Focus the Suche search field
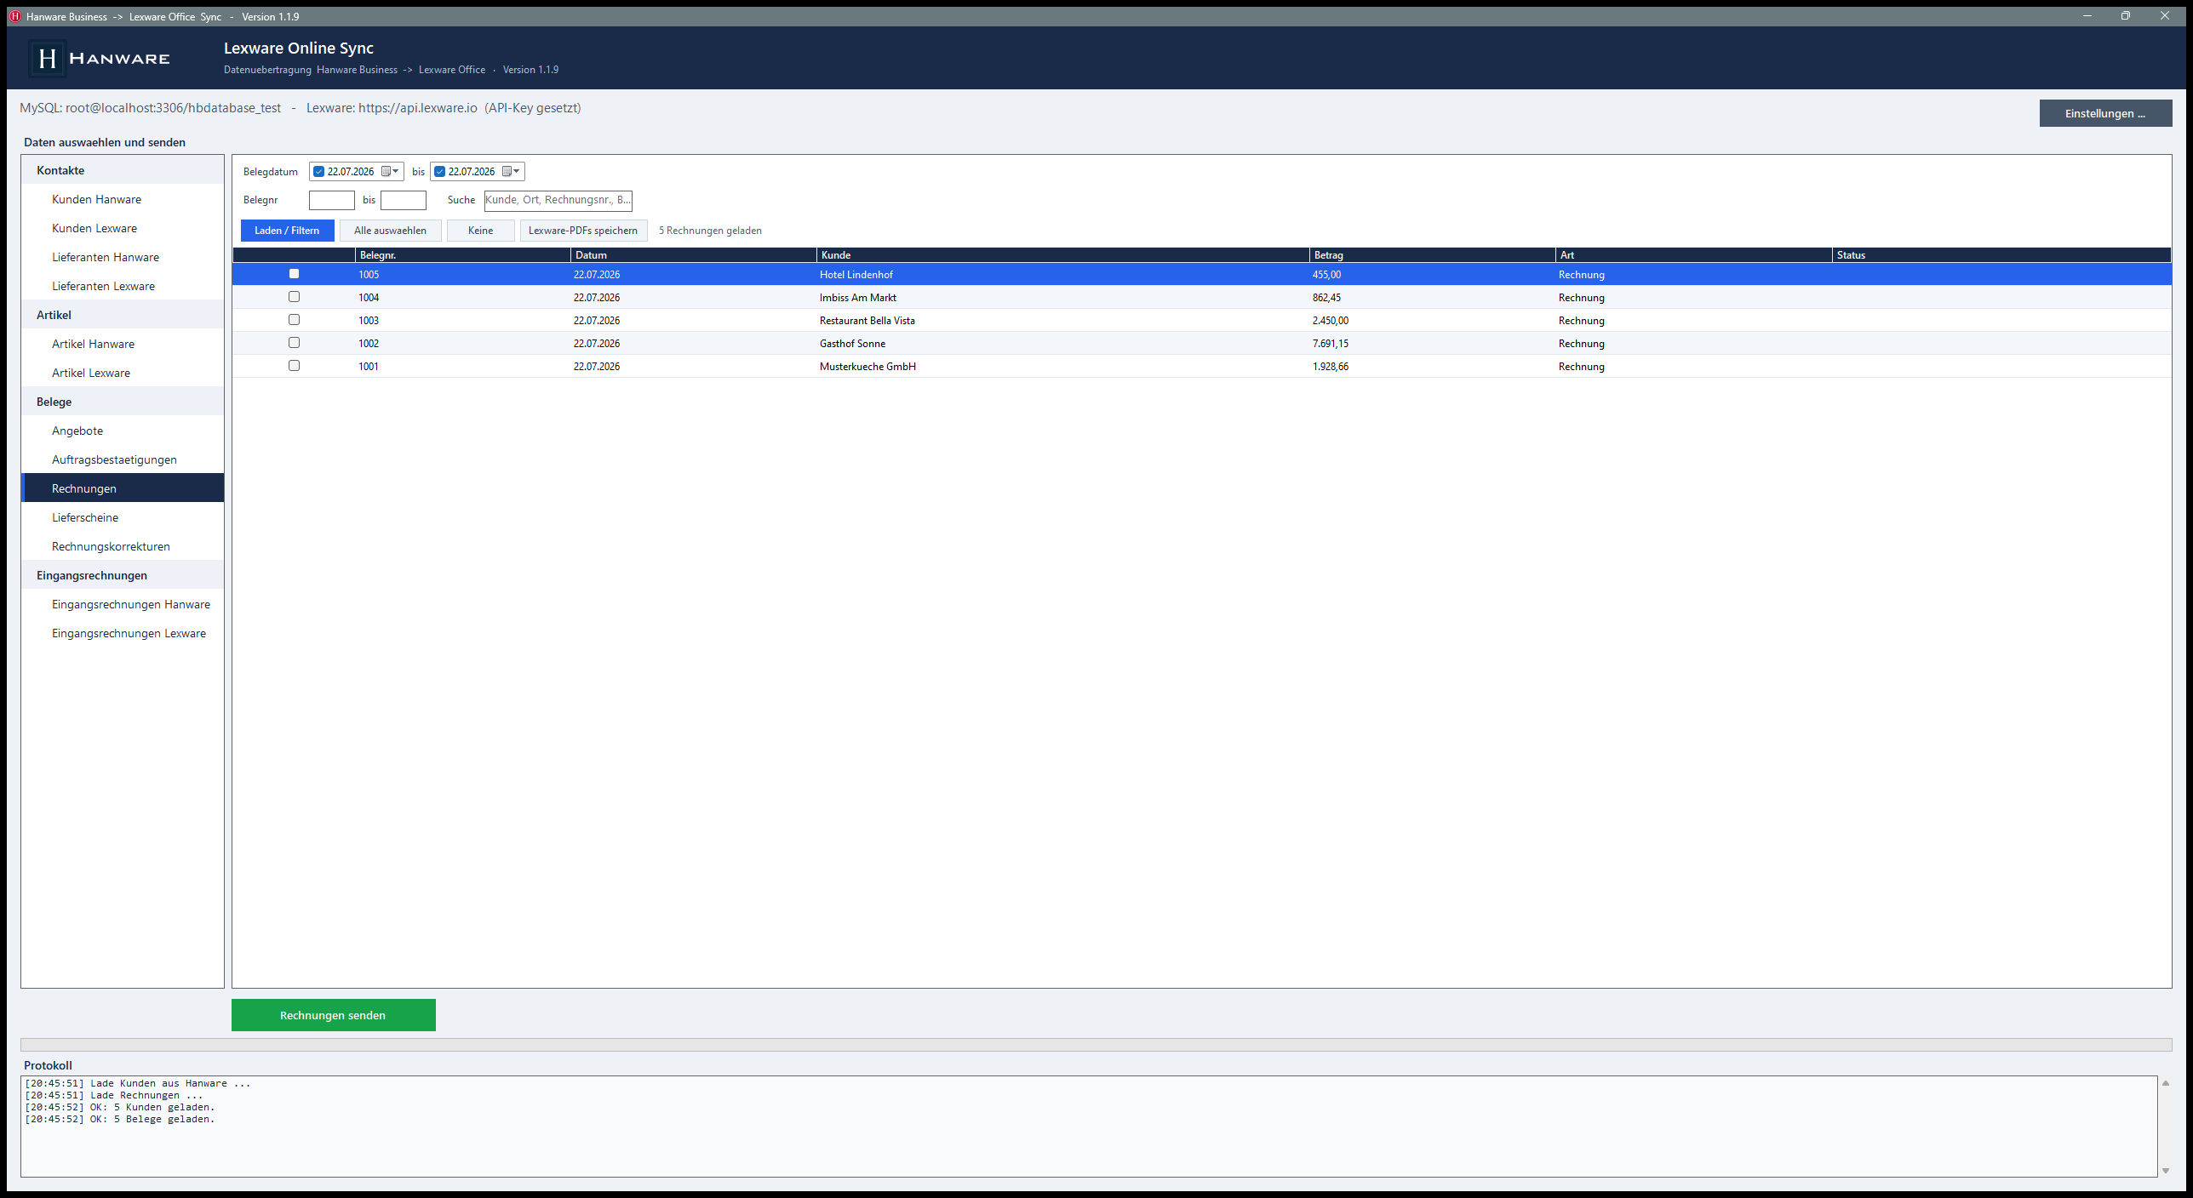Viewport: 2193px width, 1198px height. tap(558, 200)
